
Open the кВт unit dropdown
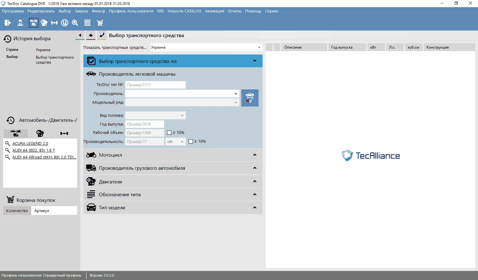tap(176, 142)
